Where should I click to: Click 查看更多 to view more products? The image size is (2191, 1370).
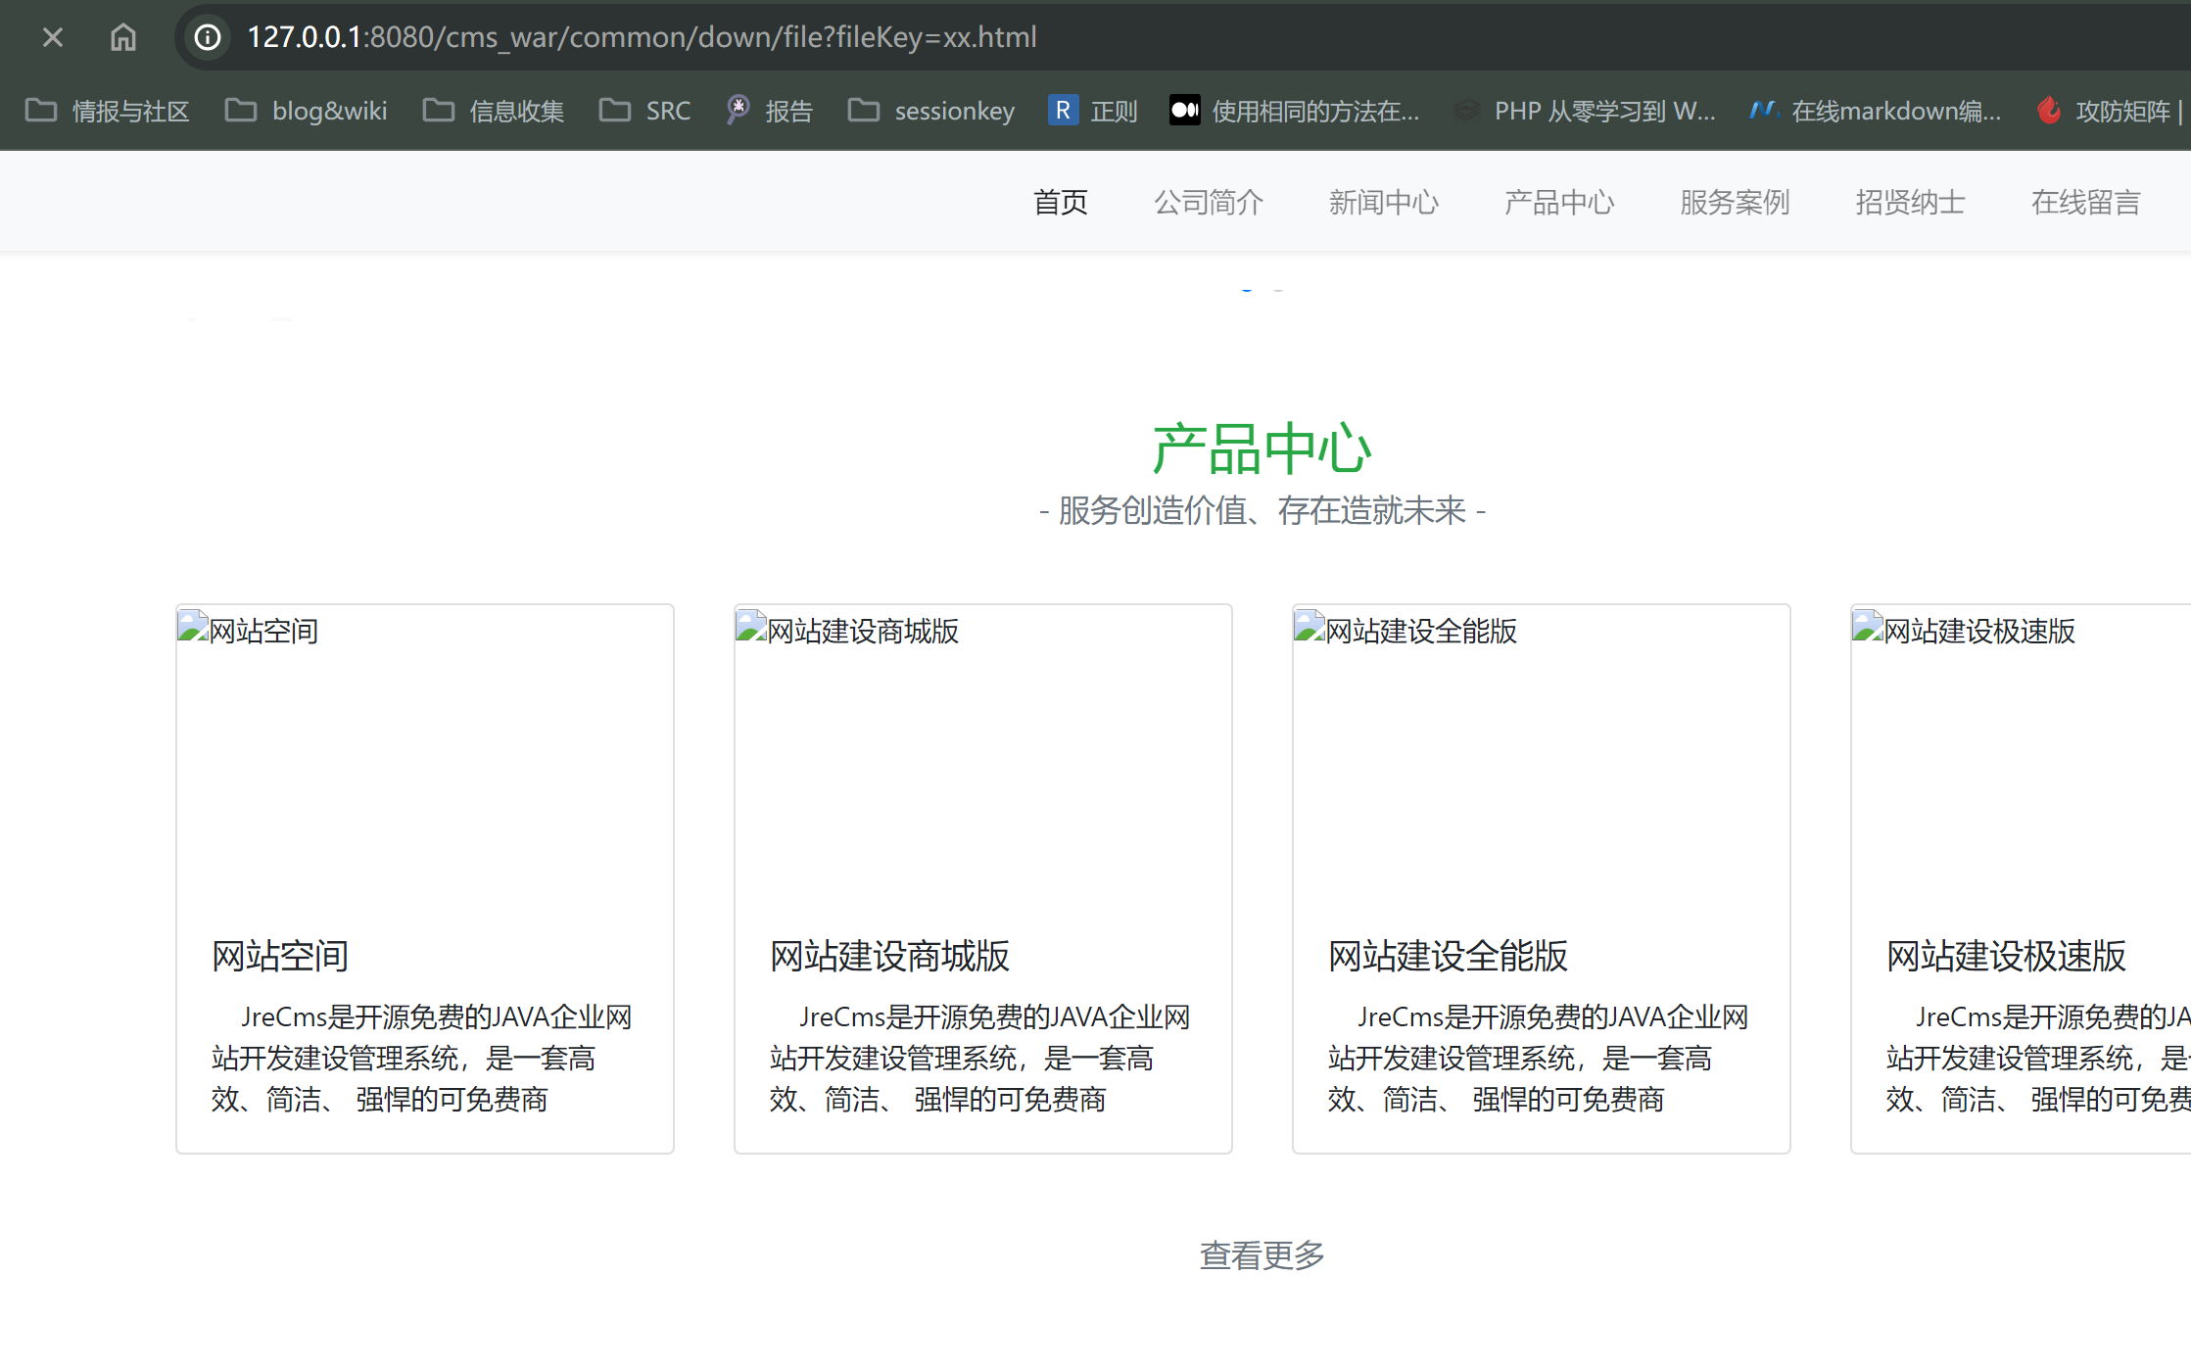(x=1262, y=1254)
